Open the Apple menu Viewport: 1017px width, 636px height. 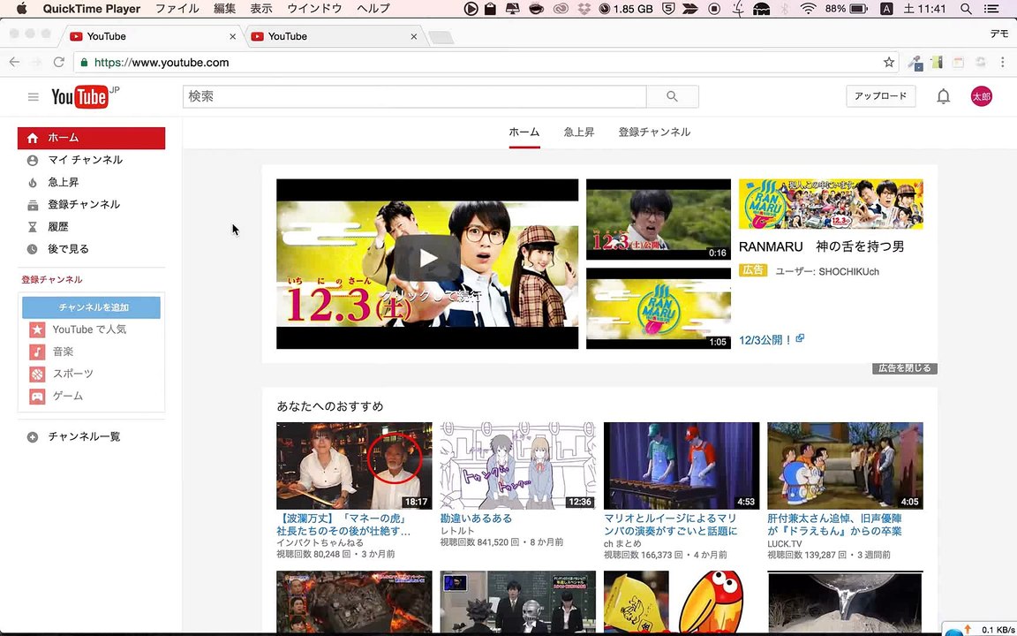[21, 9]
